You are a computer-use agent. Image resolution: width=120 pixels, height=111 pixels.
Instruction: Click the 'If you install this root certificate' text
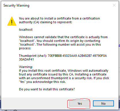pyautogui.click(x=64, y=76)
